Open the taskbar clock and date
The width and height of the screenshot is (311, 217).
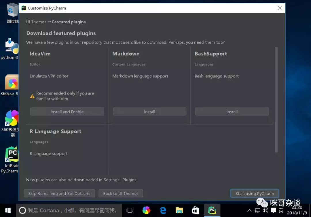(x=297, y=210)
